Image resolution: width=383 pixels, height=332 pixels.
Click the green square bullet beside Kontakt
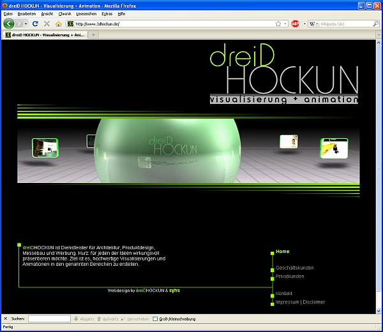click(273, 296)
